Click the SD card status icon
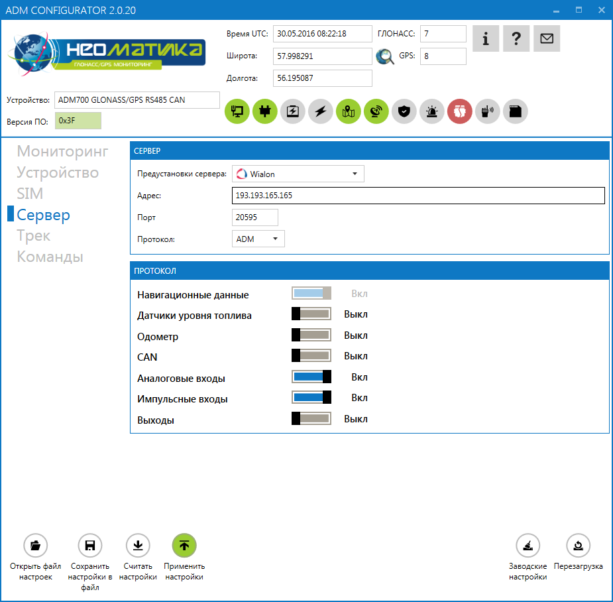This screenshot has width=613, height=602. click(516, 111)
